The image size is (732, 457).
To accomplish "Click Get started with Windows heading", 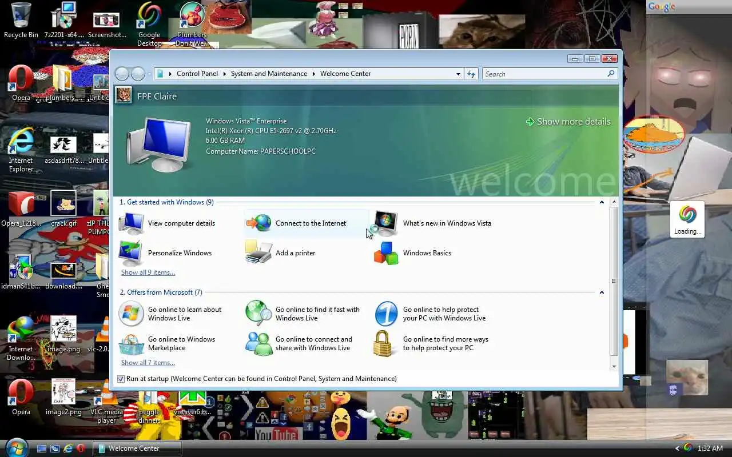I will (x=166, y=202).
